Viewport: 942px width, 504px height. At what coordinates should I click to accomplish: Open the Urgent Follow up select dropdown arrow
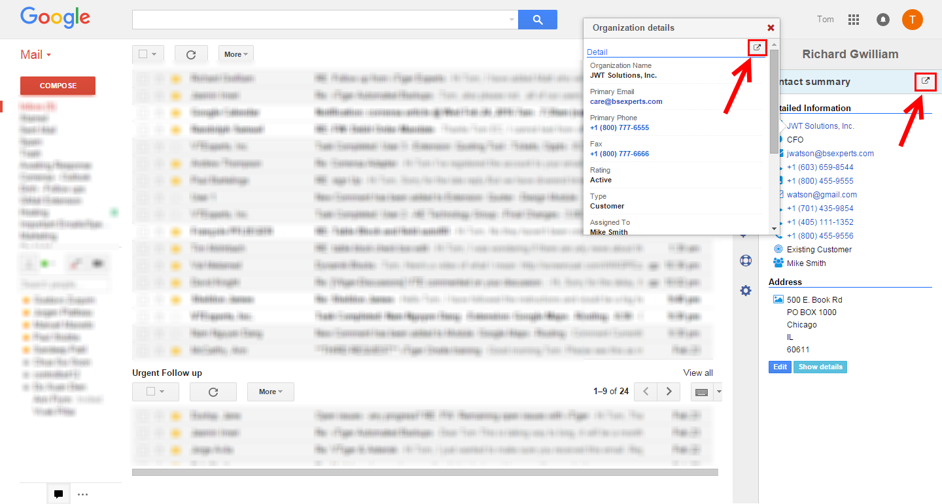coord(162,392)
